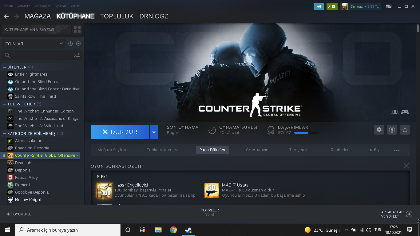Image resolution: width=420 pixels, height=236 pixels.
Task: Open the DURDUR button dropdown arrow
Action: [x=154, y=132]
